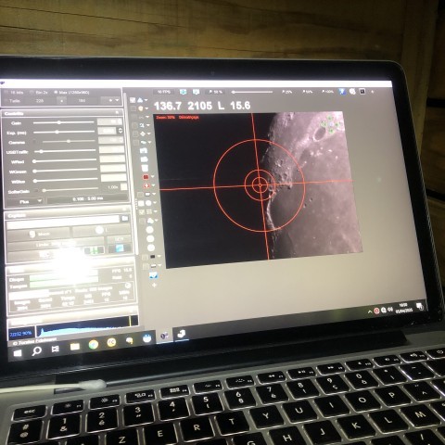The image size is (445, 445).
Task: Toggle the Taille checkbox
Action: coord(6,101)
